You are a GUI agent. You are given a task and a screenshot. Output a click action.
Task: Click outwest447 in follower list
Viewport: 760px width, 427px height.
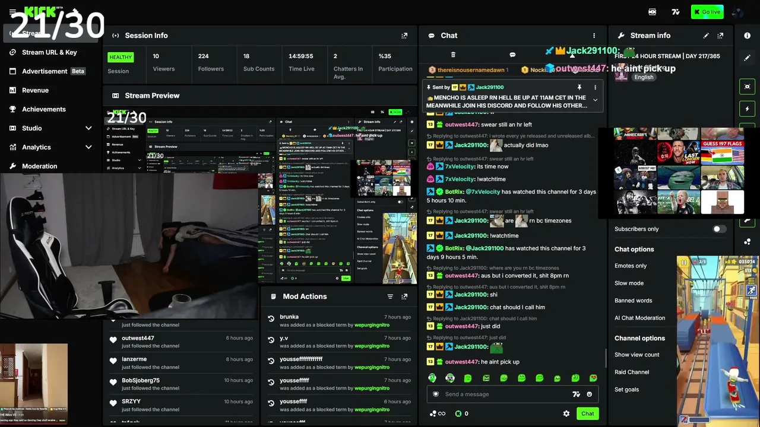[138, 338]
